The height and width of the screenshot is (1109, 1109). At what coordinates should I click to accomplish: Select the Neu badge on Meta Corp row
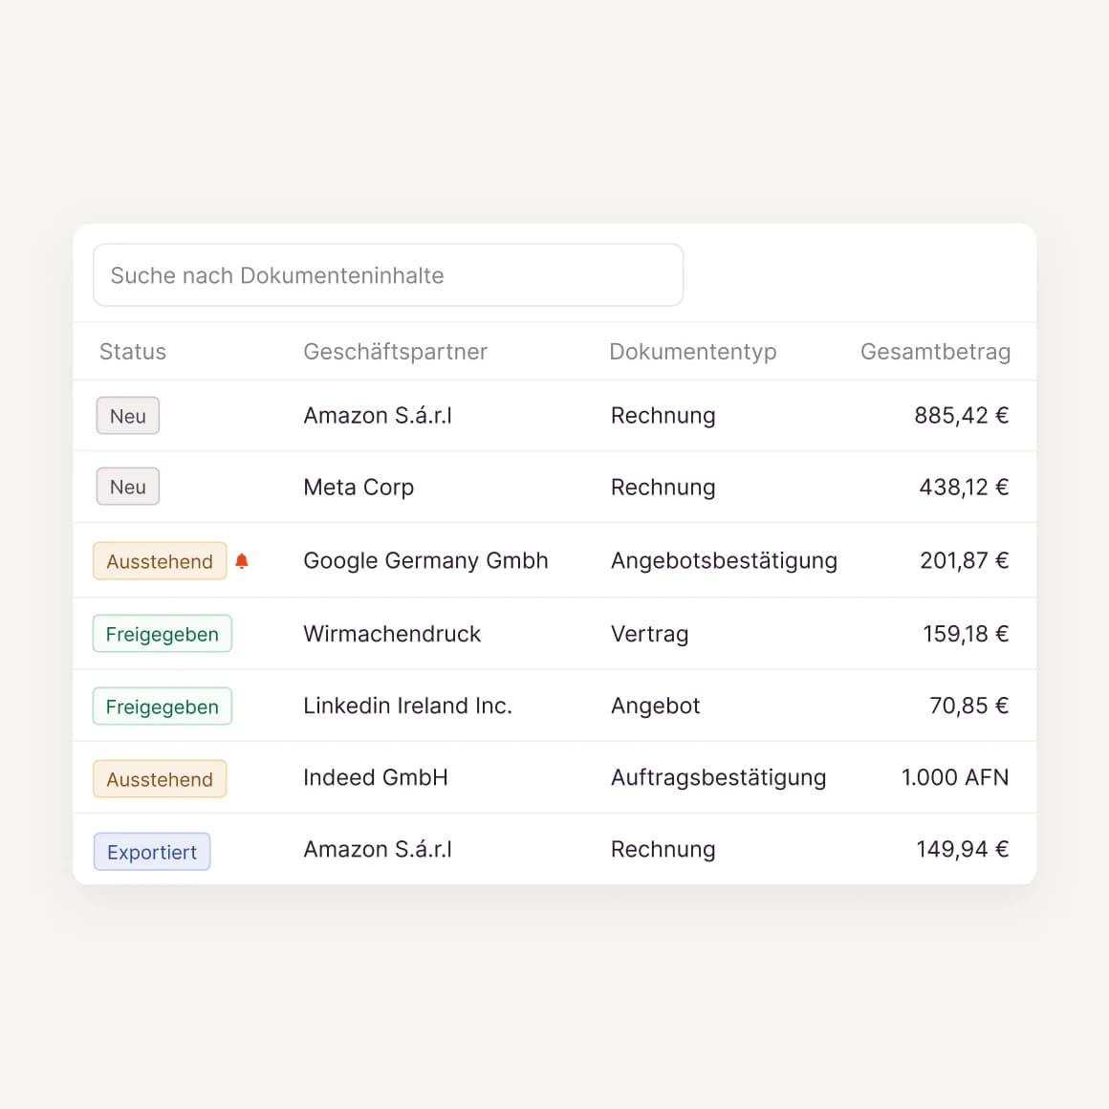(x=127, y=487)
